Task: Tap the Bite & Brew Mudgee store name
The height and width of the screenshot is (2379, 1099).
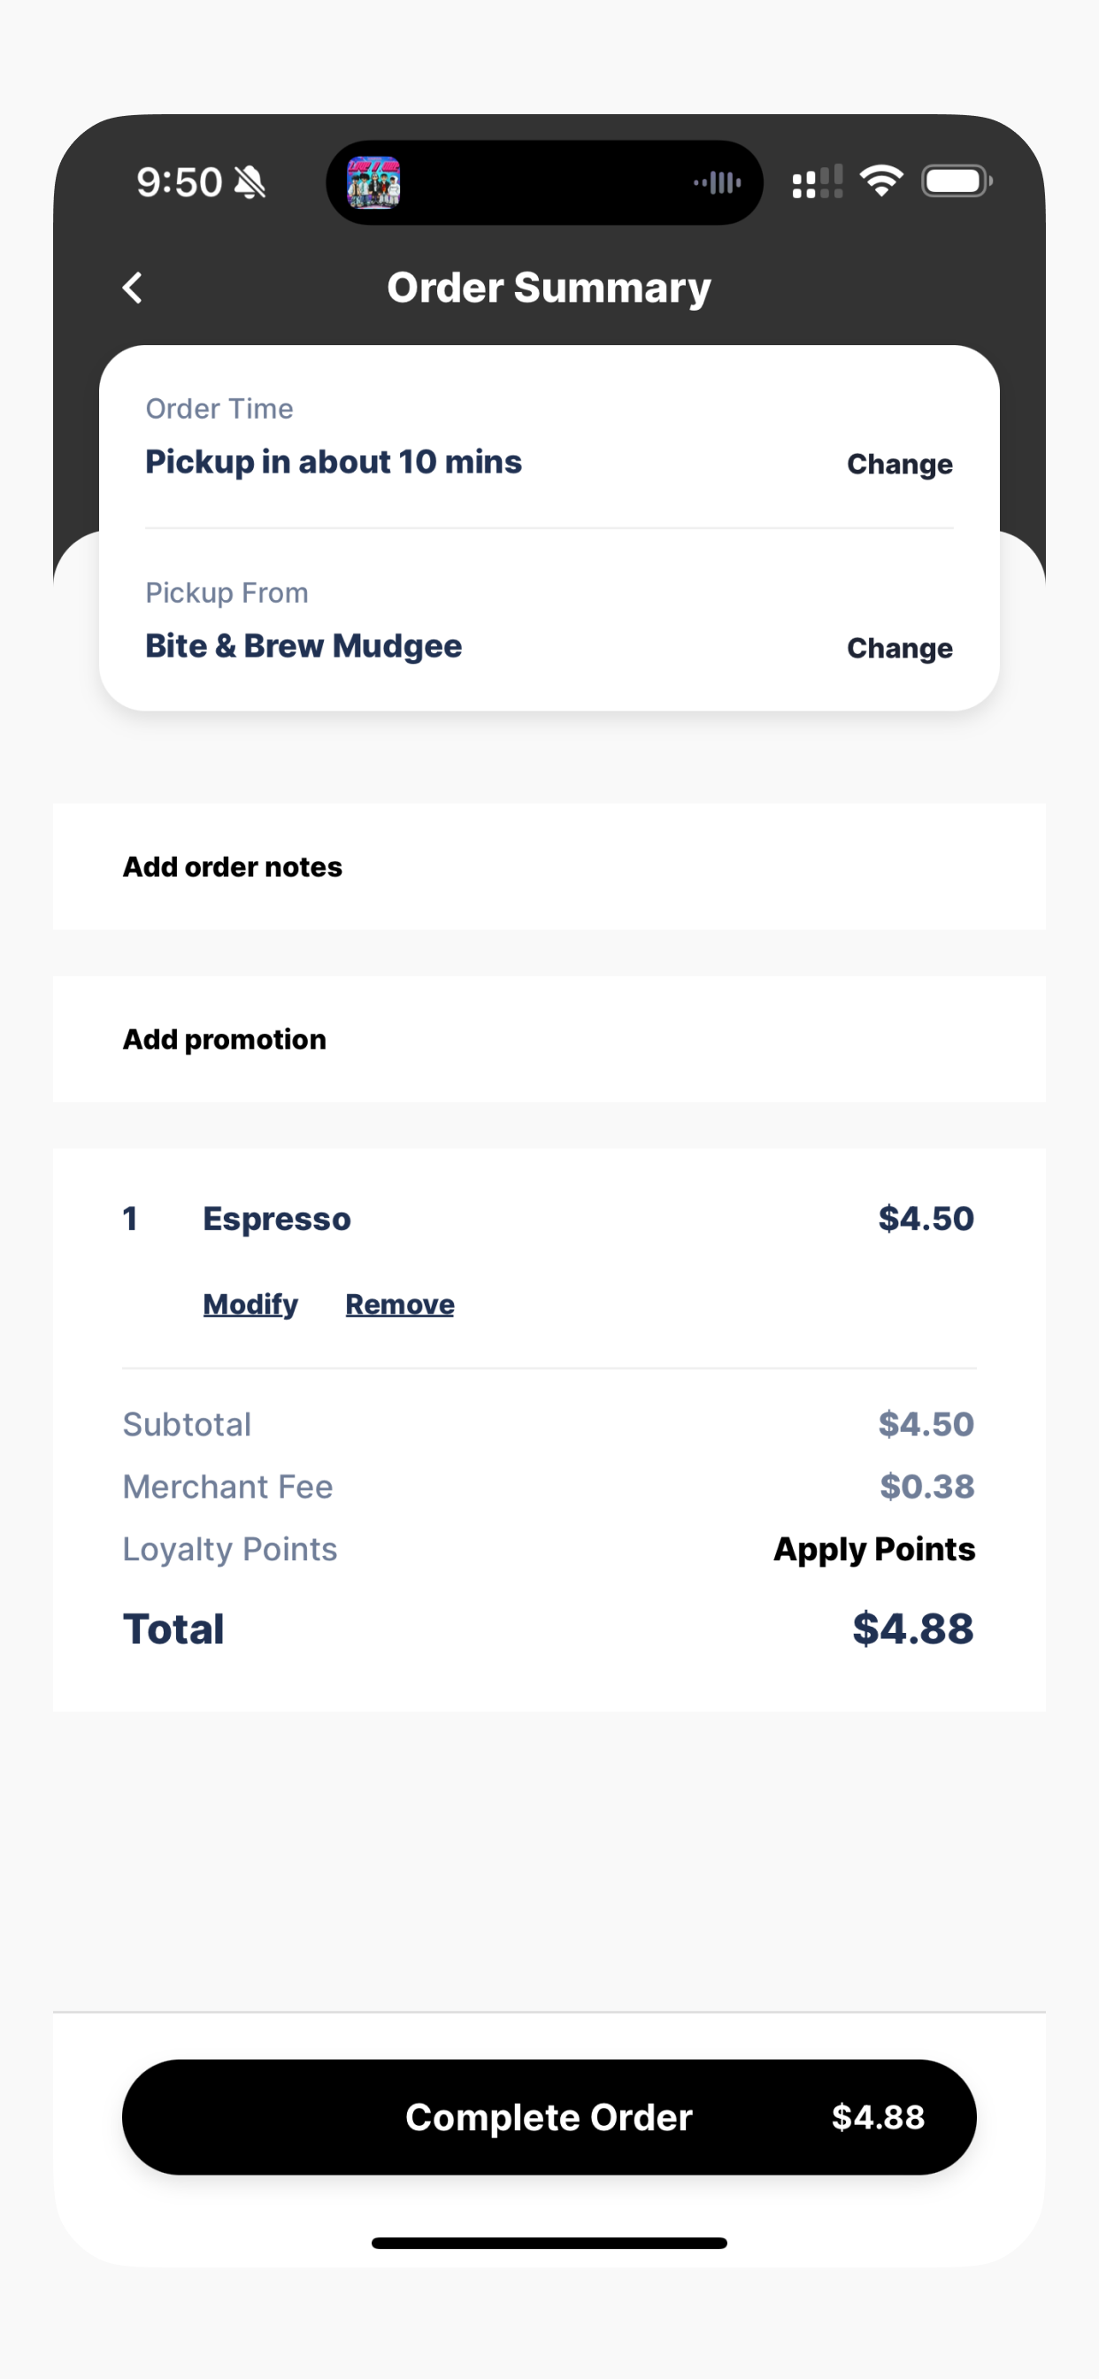Action: click(304, 645)
